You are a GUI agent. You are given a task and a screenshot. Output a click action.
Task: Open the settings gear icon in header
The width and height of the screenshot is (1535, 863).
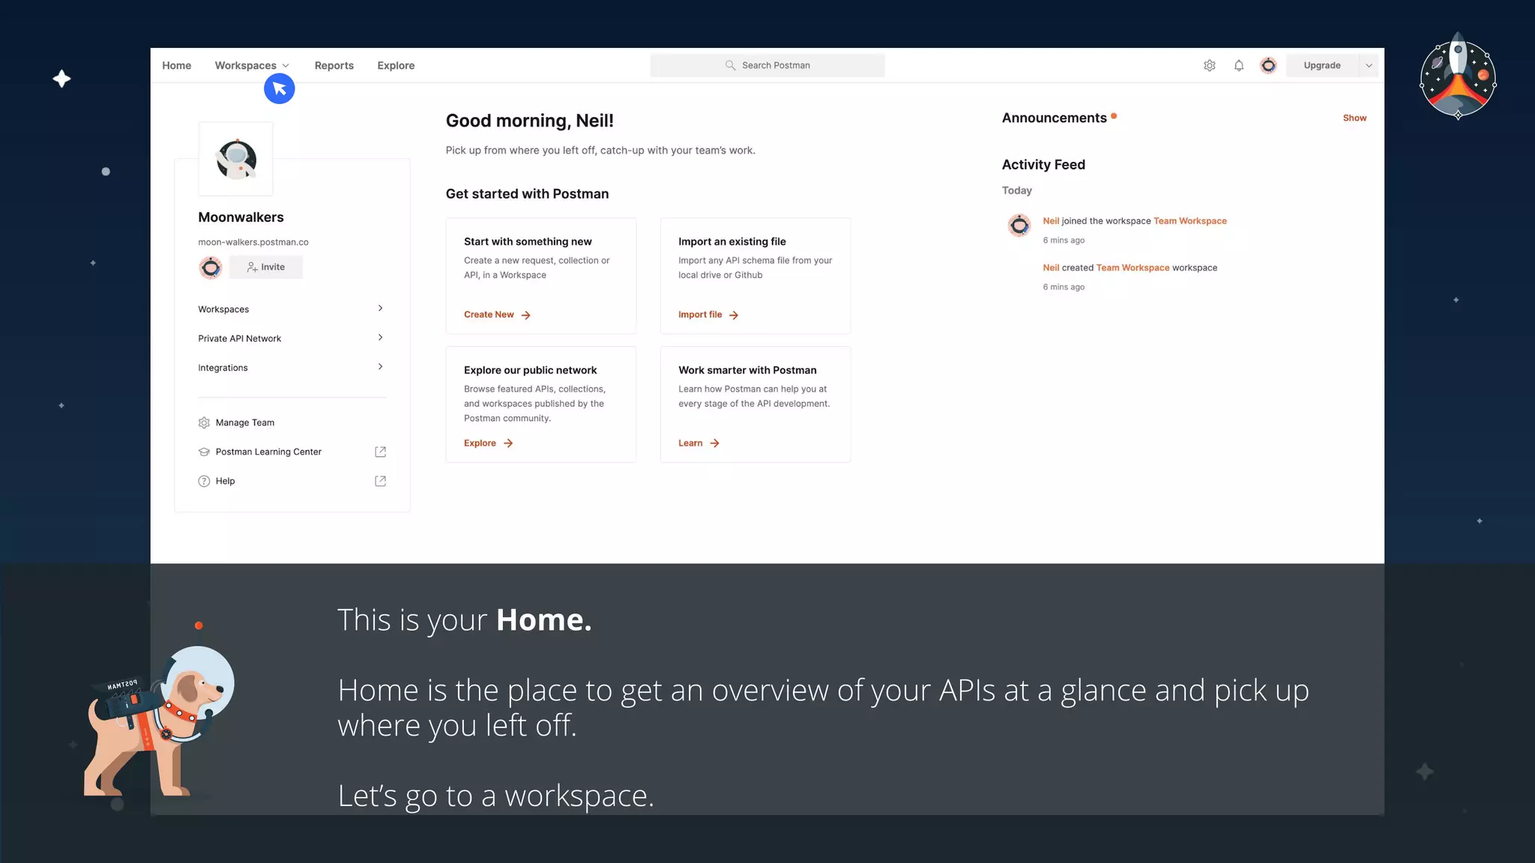[1209, 66]
